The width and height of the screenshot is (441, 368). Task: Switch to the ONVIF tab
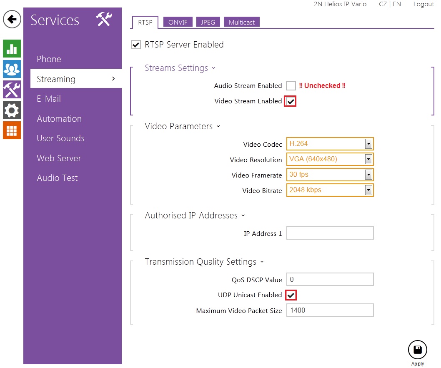tap(178, 23)
